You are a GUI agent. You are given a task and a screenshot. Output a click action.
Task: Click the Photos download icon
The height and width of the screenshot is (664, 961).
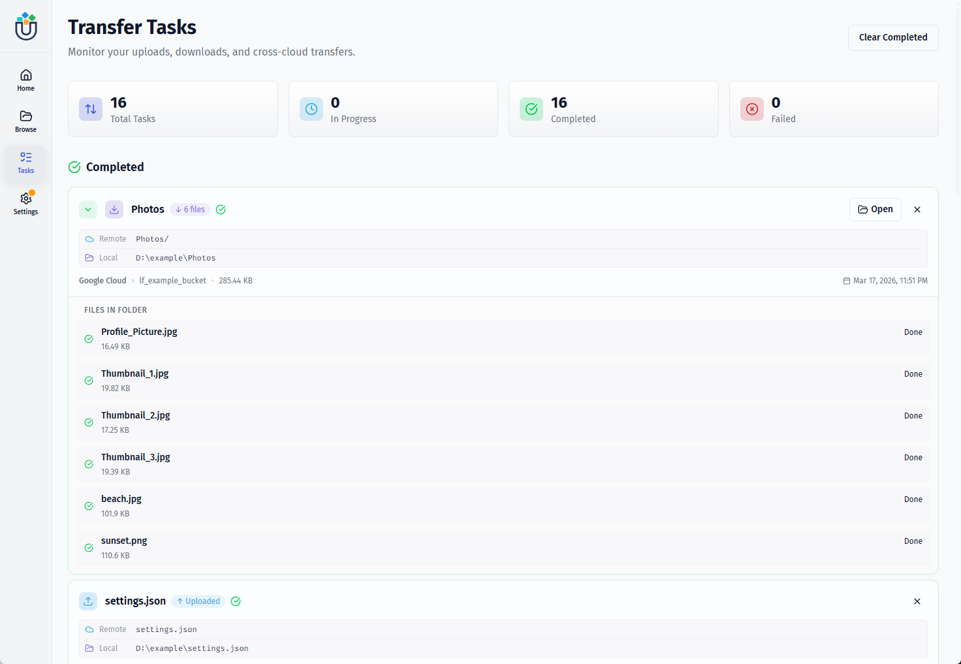point(114,210)
